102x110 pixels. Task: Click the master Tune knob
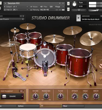74,4
